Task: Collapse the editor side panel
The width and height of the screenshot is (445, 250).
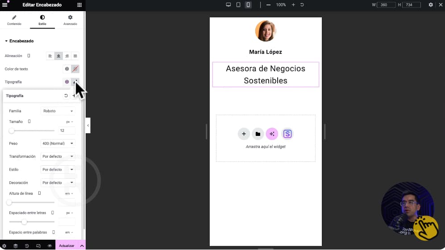Action: click(x=88, y=125)
